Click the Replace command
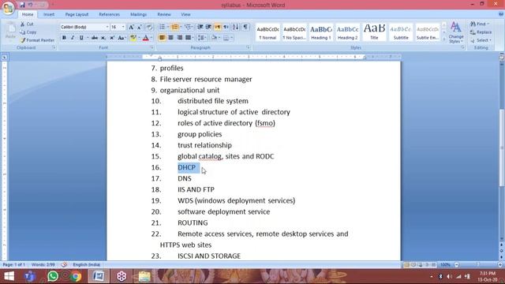 pyautogui.click(x=481, y=32)
